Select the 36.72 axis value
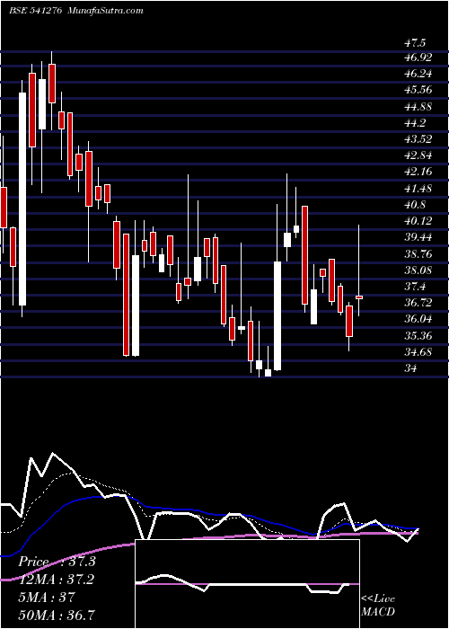The image size is (449, 629). tap(418, 303)
